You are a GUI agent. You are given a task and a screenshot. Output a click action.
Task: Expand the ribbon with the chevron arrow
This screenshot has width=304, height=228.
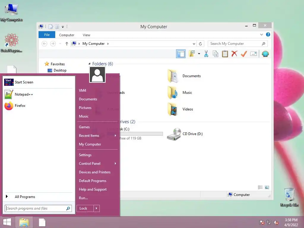click(x=261, y=34)
